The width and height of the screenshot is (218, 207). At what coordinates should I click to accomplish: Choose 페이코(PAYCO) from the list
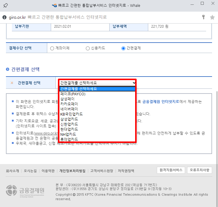(x=97, y=94)
